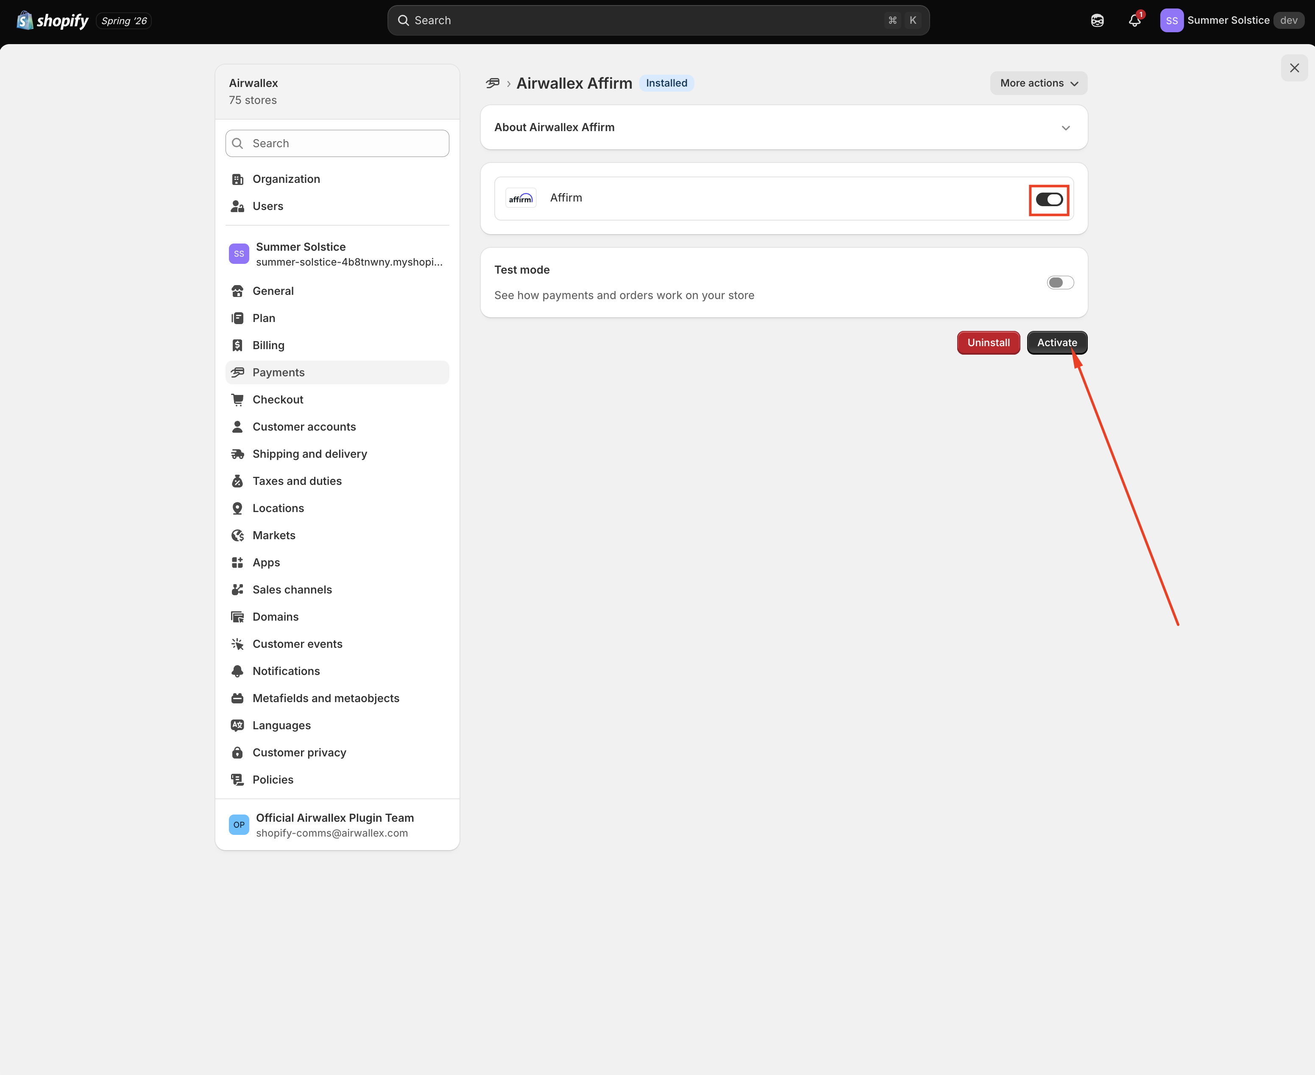Toggle the Affirm payment method switch
Image resolution: width=1315 pixels, height=1075 pixels.
click(1050, 199)
